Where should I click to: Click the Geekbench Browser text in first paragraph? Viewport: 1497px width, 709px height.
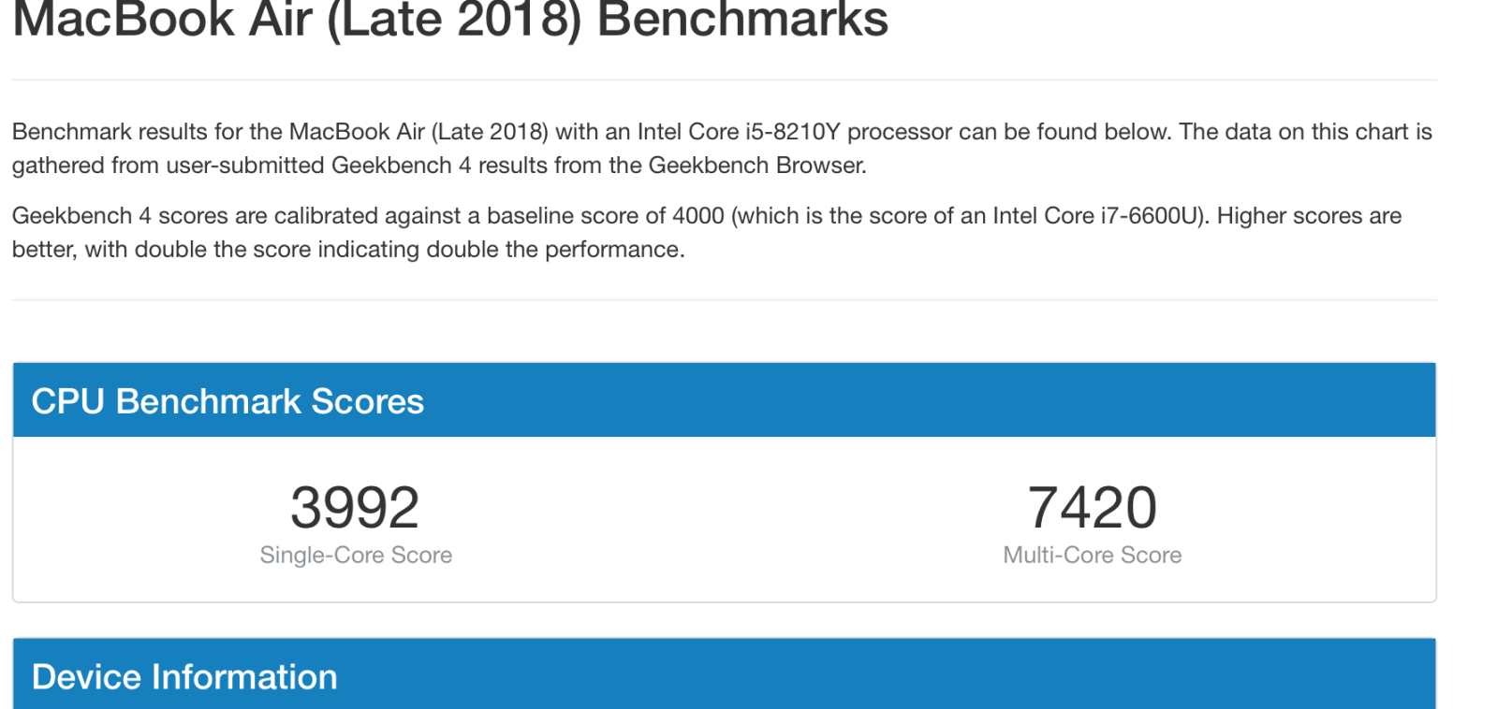pyautogui.click(x=756, y=166)
